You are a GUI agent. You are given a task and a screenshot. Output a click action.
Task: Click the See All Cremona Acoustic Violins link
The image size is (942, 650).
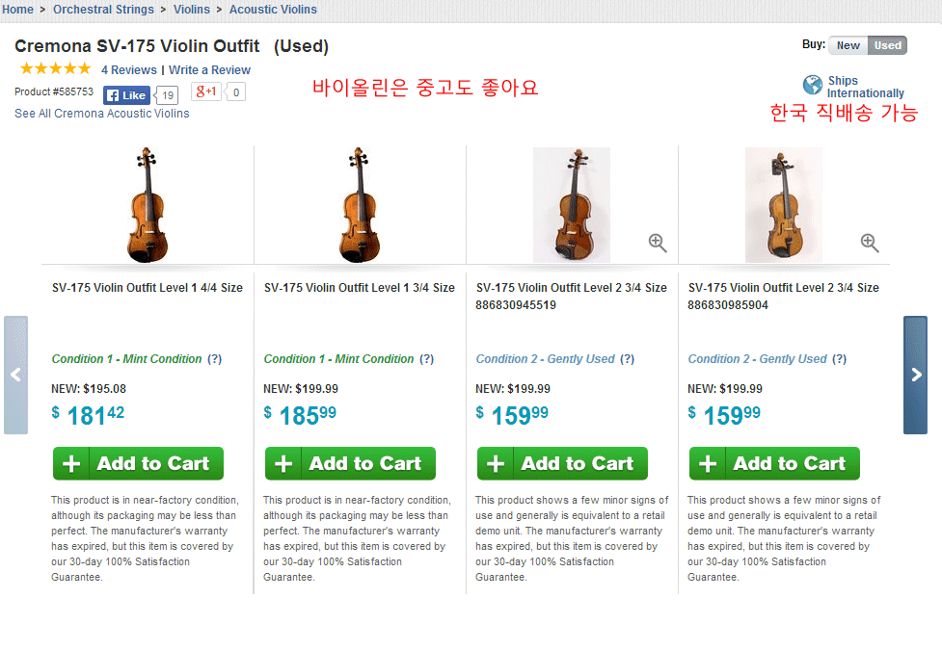coord(101,114)
